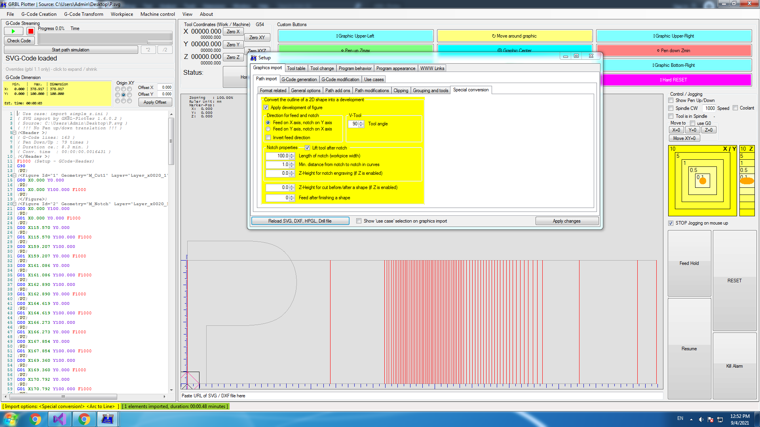Apply changes in the Setup window

[567, 221]
